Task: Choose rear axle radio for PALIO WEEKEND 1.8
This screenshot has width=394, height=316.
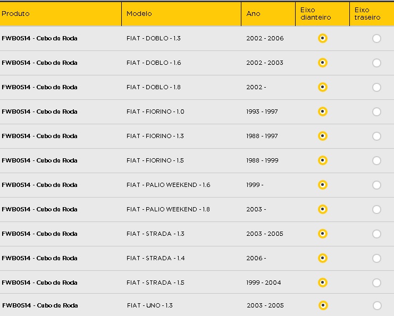Action: pyautogui.click(x=376, y=210)
